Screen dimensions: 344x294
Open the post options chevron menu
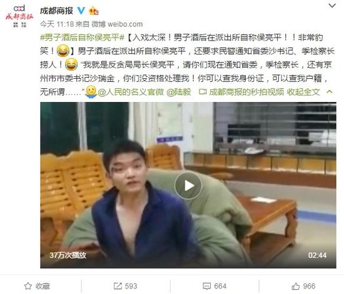[332, 6]
